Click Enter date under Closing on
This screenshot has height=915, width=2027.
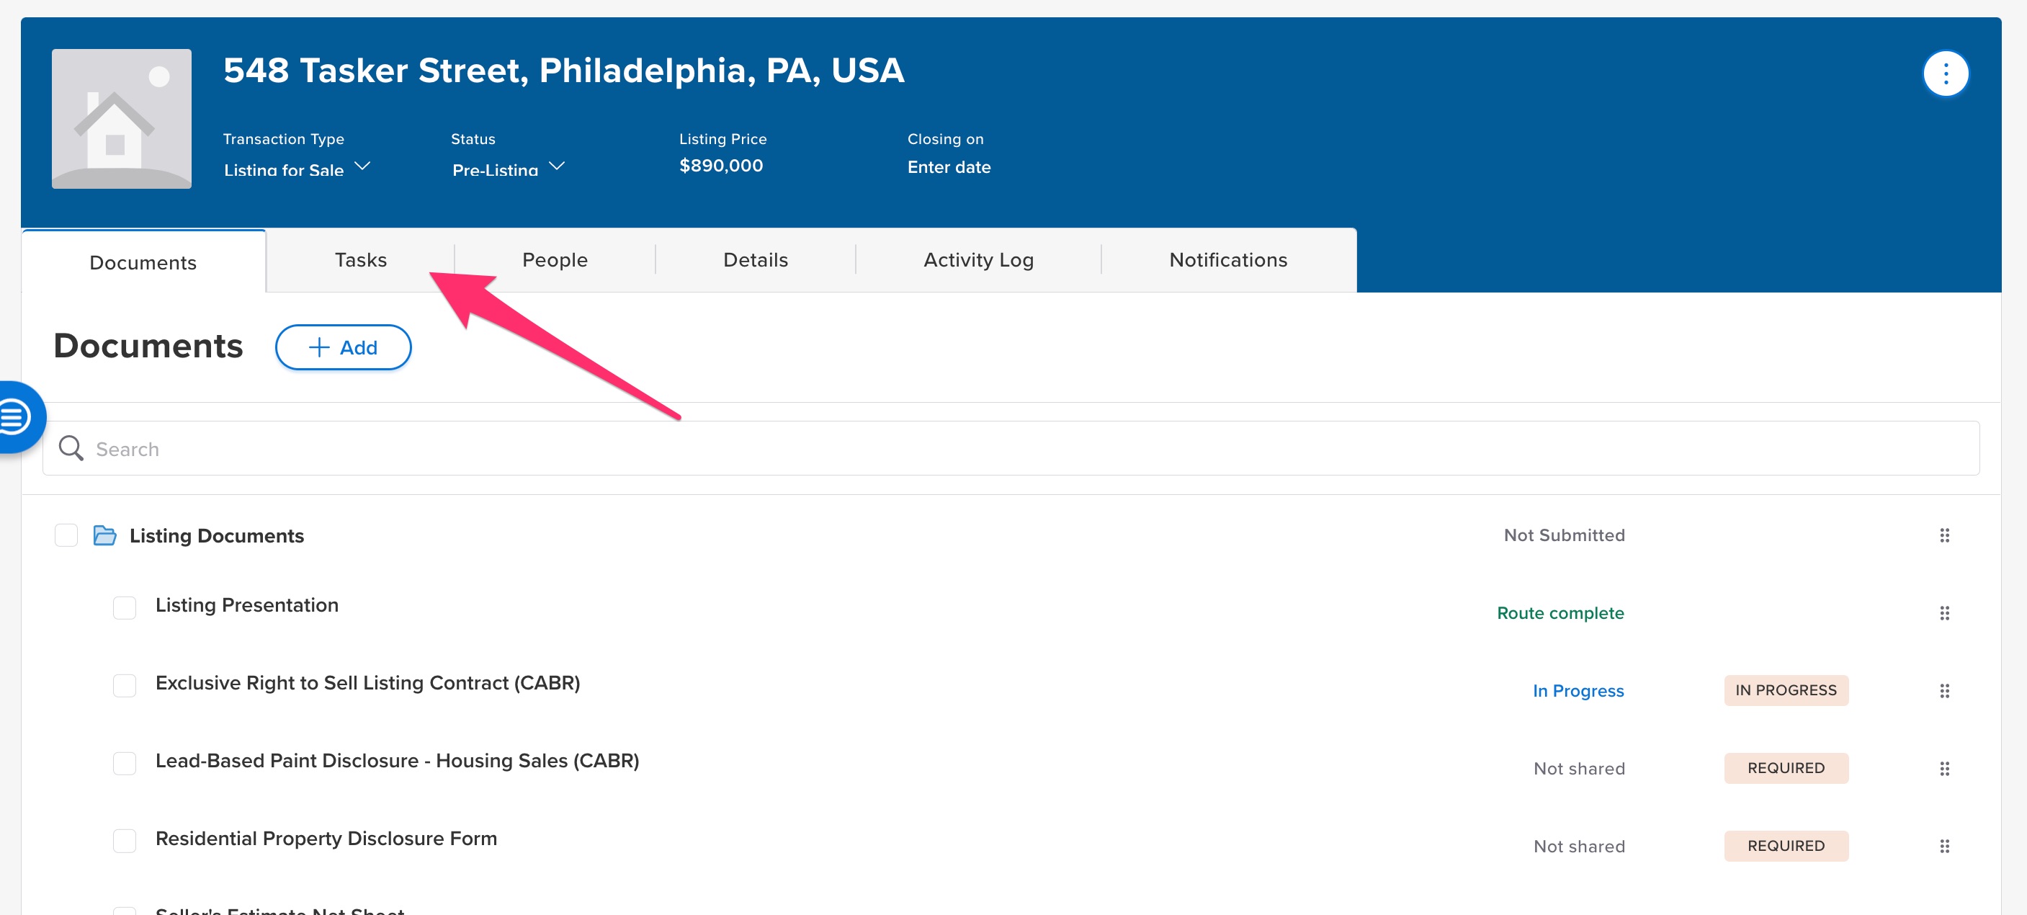[948, 167]
